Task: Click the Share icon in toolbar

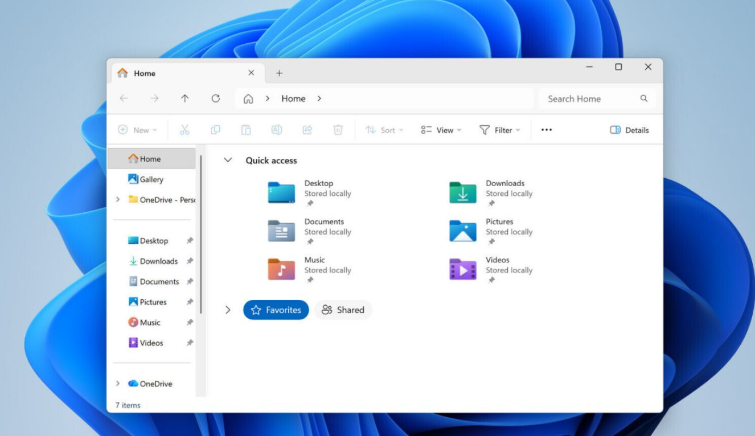Action: click(x=307, y=130)
